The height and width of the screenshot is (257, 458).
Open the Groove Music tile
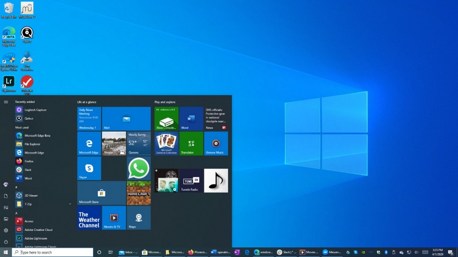click(x=216, y=144)
